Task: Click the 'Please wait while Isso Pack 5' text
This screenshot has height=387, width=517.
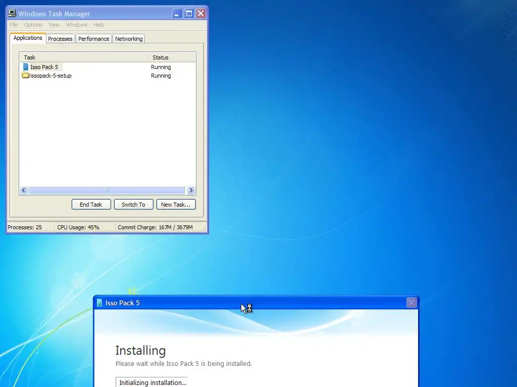Action: (184, 364)
